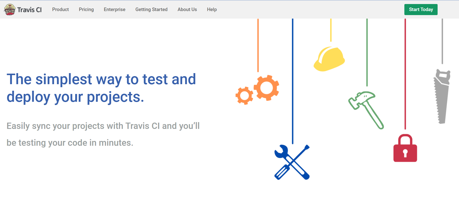Click the headline "The simplest way to test and"

101,79
